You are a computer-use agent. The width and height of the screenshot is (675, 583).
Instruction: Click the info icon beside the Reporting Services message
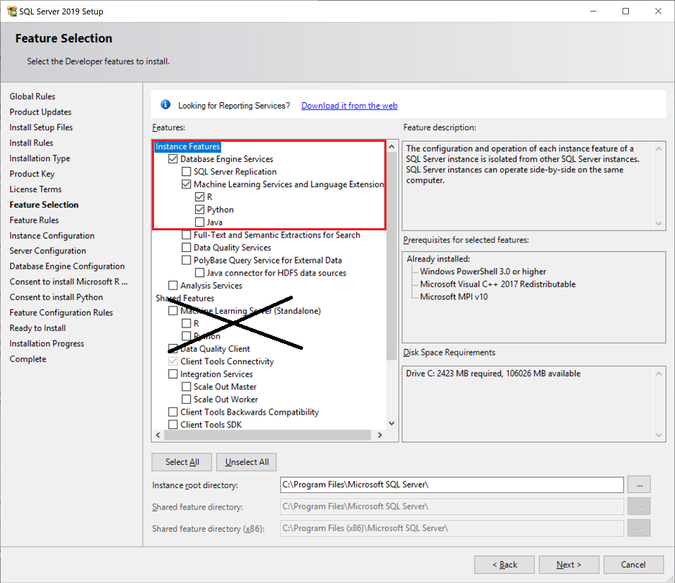point(166,104)
